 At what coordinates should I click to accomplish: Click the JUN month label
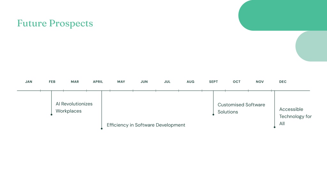[x=144, y=82]
